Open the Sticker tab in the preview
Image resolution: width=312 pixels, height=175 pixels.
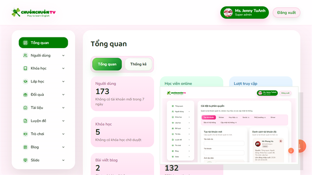pyautogui.click(x=221, y=117)
